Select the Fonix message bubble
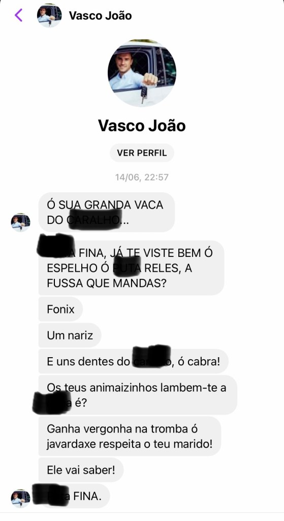This screenshot has height=521, width=284. (x=61, y=309)
